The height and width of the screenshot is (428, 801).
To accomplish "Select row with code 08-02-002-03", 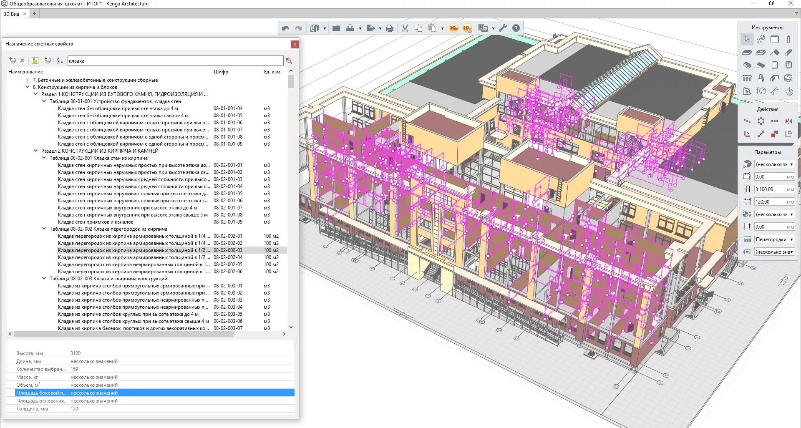I will (171, 250).
